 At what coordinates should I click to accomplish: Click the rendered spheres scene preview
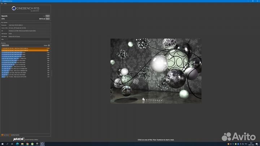159,71
